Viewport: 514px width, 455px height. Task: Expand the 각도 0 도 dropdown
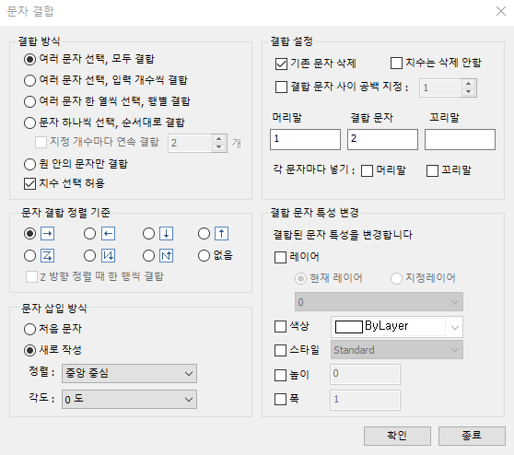(x=129, y=399)
